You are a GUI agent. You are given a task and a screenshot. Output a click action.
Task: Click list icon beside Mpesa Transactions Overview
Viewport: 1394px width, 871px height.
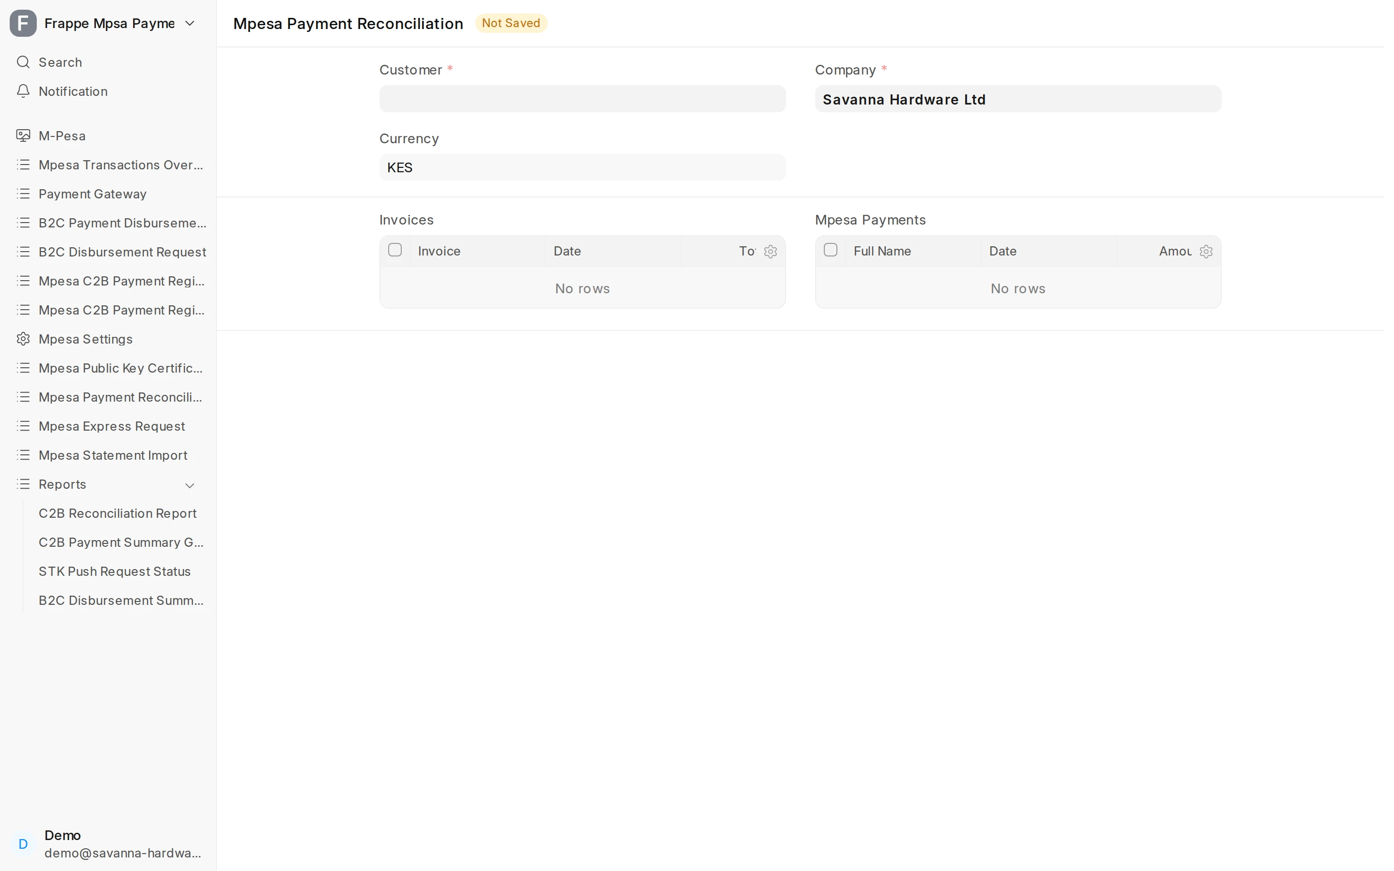click(23, 165)
